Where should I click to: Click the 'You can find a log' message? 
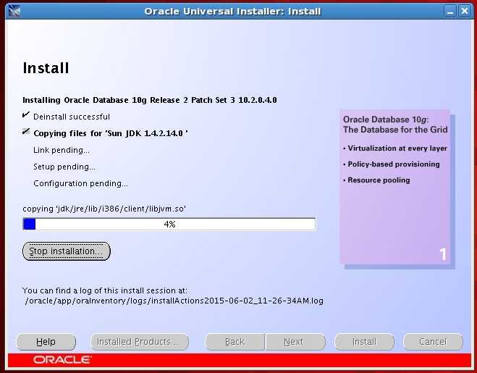coord(105,290)
